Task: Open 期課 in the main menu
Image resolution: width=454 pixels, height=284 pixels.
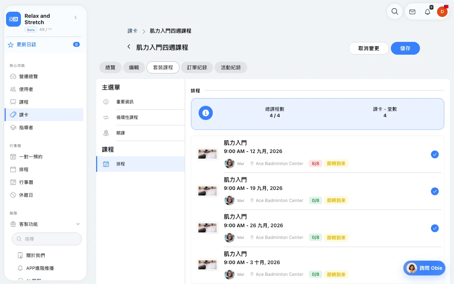Action: (140, 133)
